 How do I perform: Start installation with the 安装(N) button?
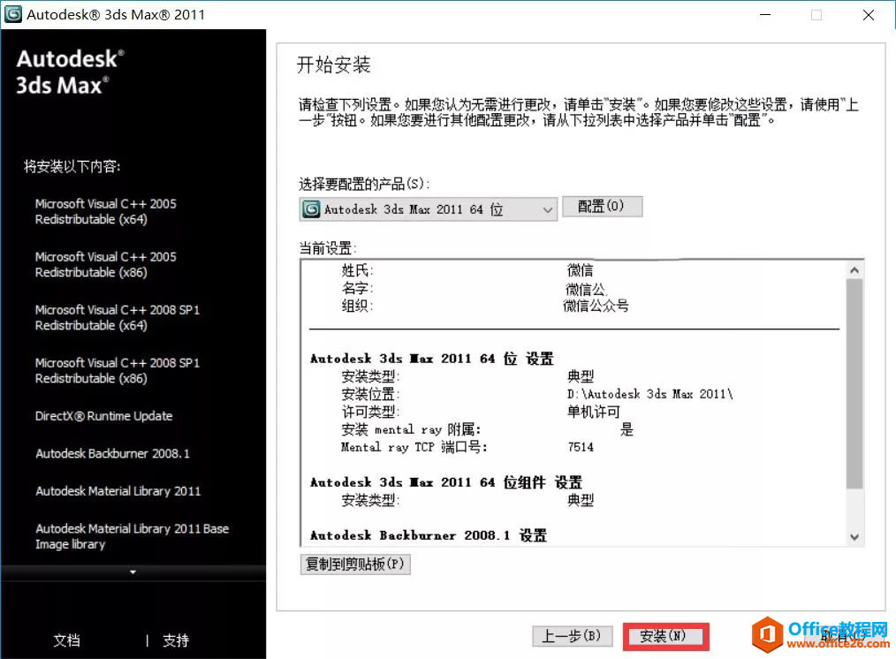tap(665, 635)
